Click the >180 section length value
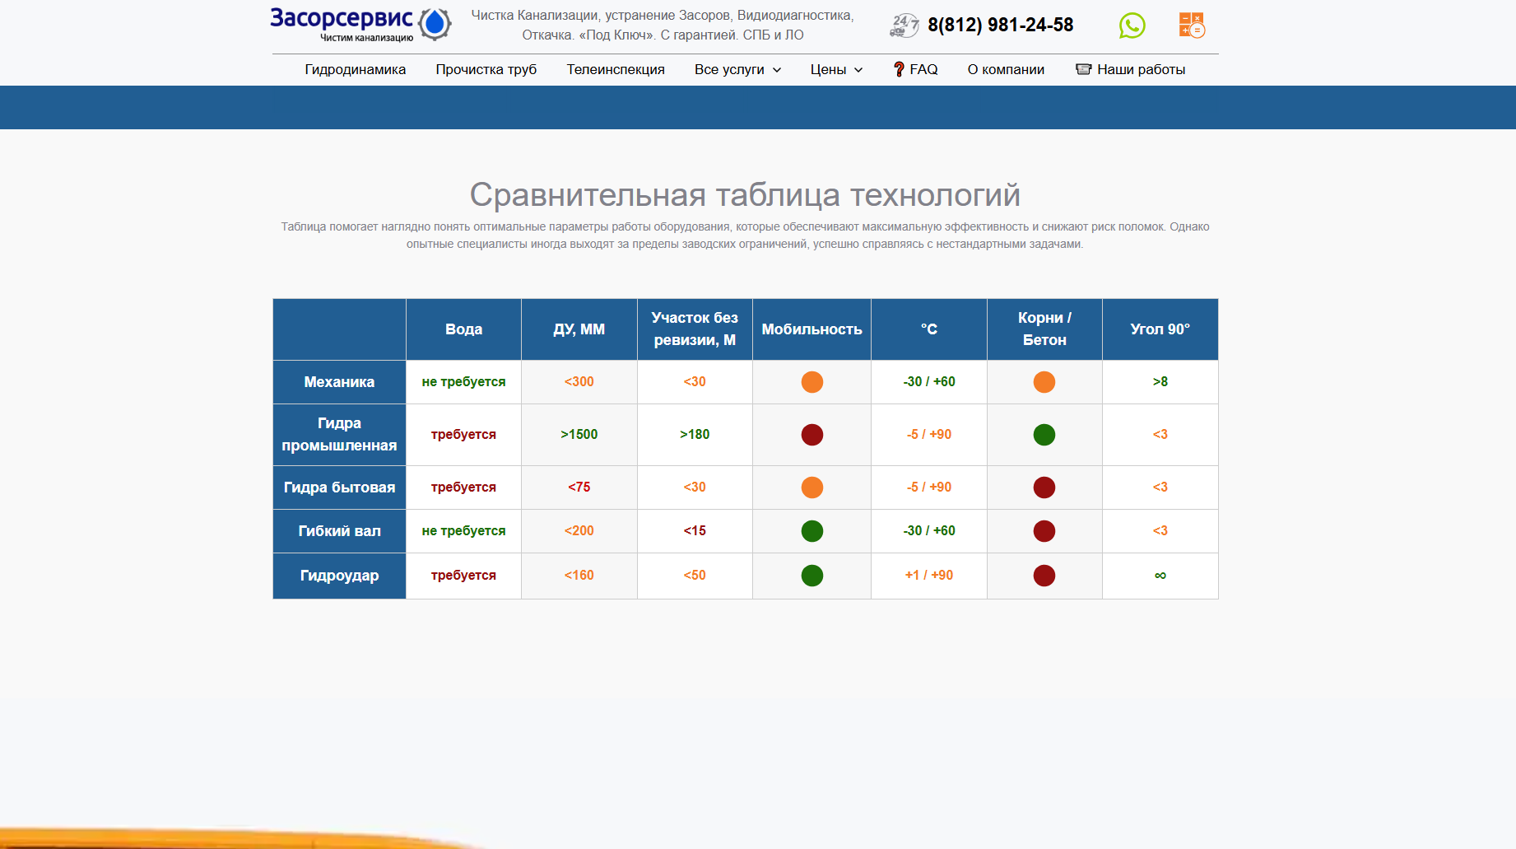 coord(695,435)
